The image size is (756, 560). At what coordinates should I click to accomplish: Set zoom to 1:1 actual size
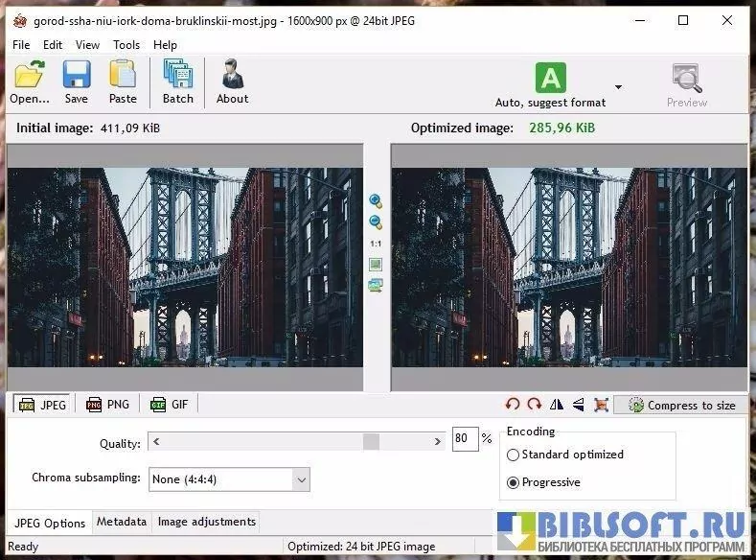376,244
